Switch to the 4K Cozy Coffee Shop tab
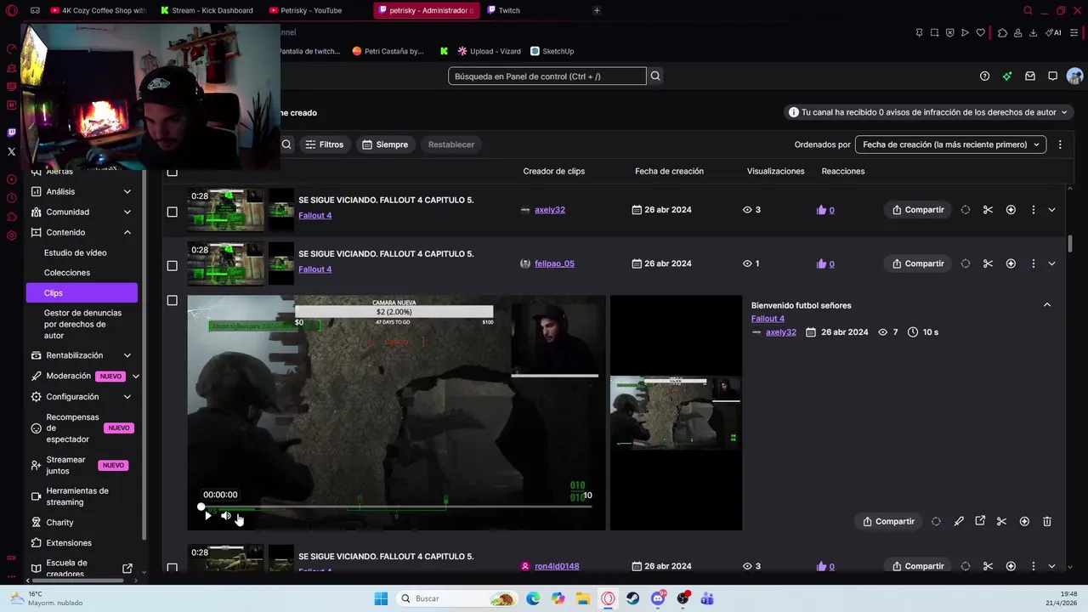Screen dimensions: 1088x612 point(98,10)
